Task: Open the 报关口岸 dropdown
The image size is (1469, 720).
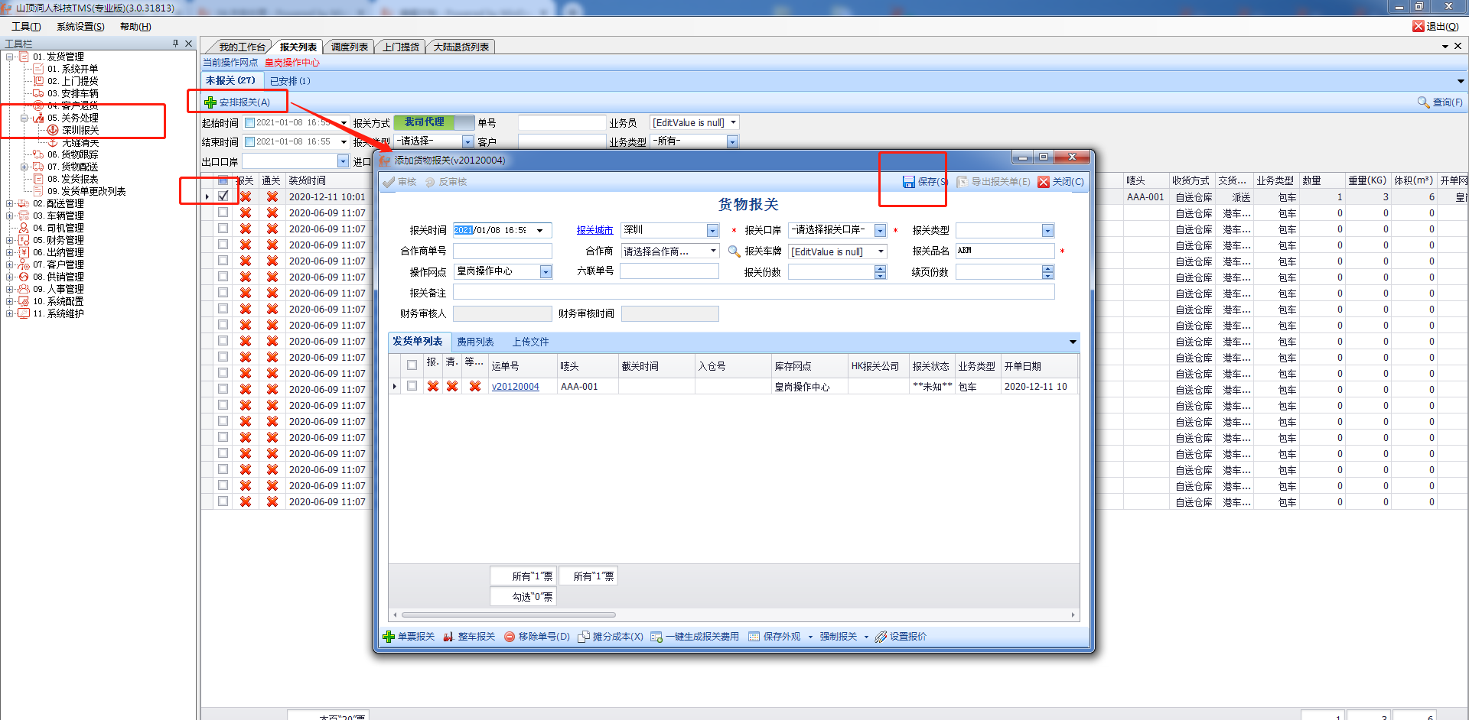Action: pos(880,231)
